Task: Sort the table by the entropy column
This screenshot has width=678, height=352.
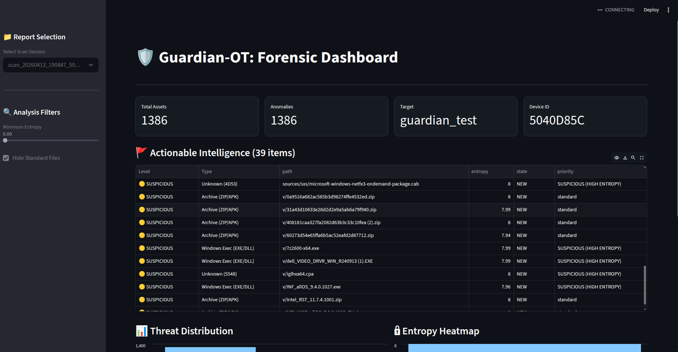Action: [x=479, y=171]
